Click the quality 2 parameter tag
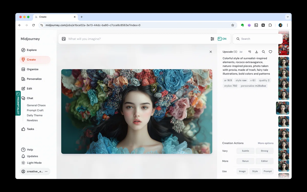Screen dimensions: 307x192 click(x=264, y=80)
